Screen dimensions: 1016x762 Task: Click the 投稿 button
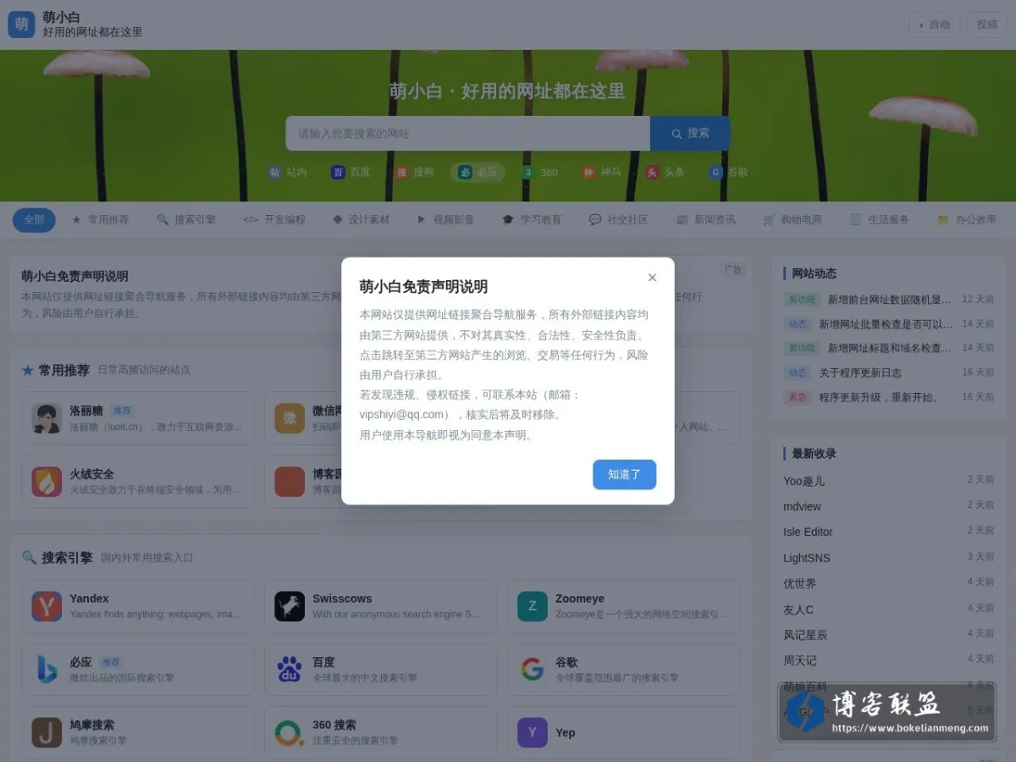point(987,25)
